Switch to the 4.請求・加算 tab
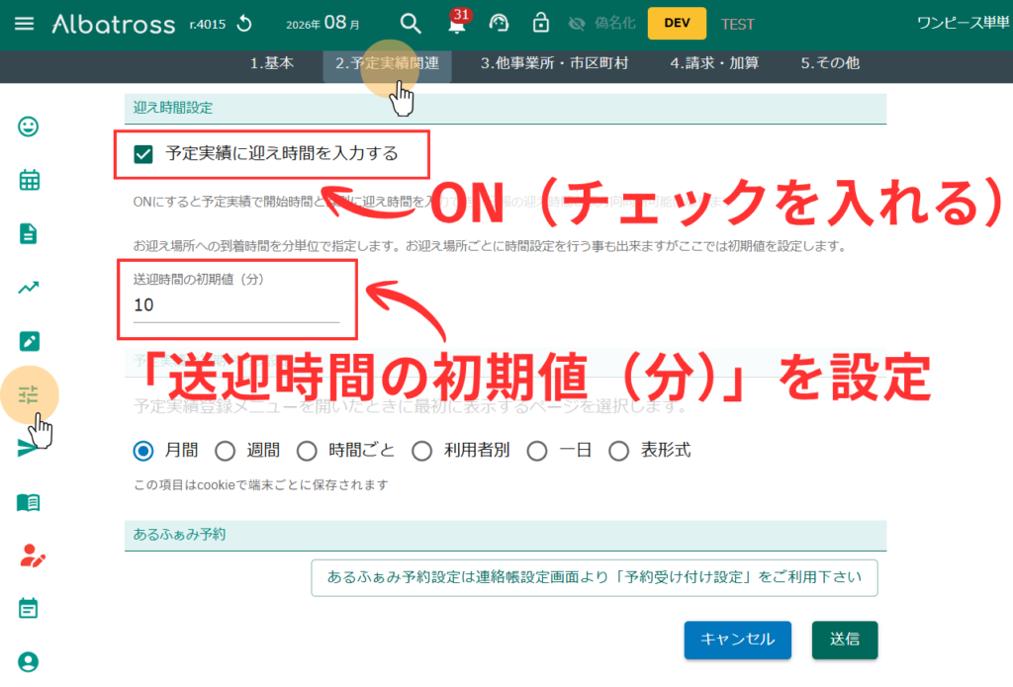 714,63
